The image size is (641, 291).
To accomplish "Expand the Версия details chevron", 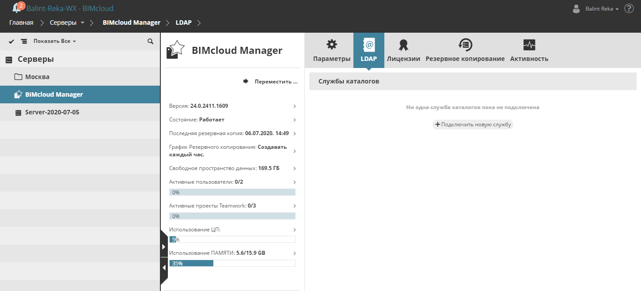I will point(295,106).
